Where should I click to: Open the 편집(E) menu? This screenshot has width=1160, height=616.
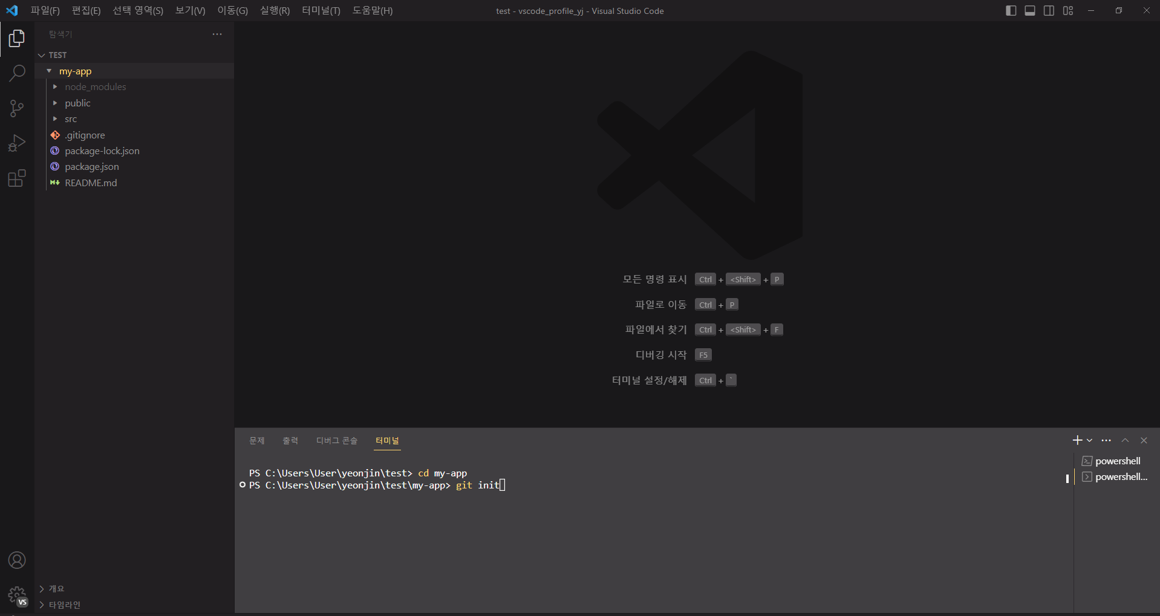point(86,10)
